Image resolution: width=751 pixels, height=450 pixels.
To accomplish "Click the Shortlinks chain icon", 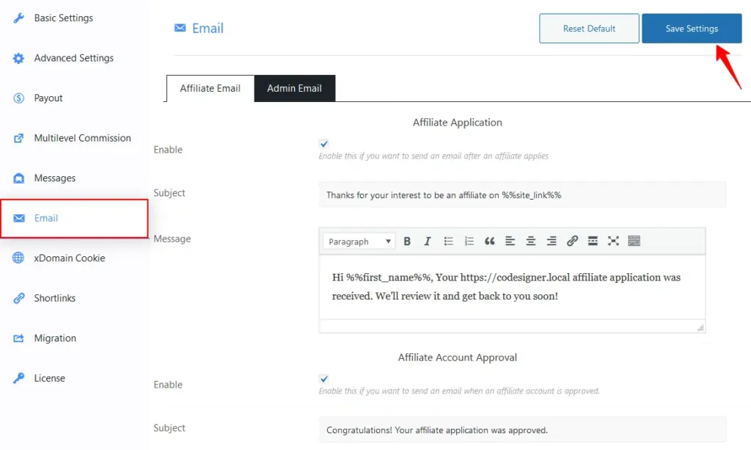I will tap(18, 298).
